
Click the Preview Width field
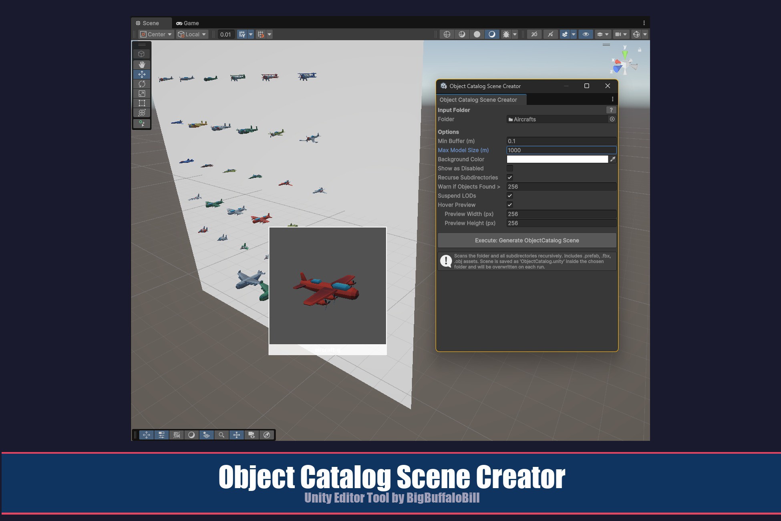coord(562,214)
